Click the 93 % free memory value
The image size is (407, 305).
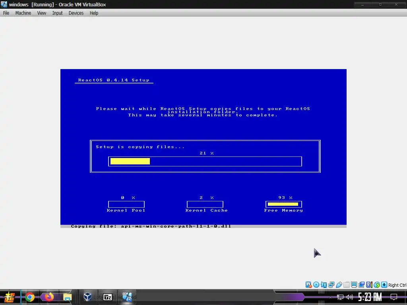285,198
